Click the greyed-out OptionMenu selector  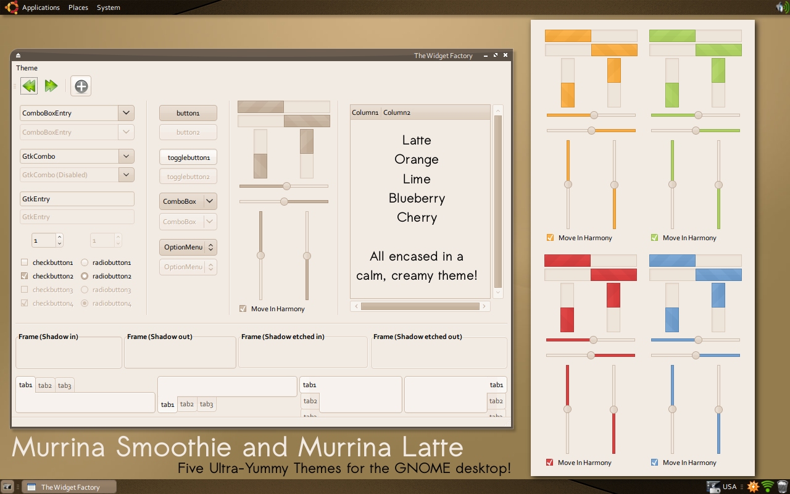pos(188,267)
